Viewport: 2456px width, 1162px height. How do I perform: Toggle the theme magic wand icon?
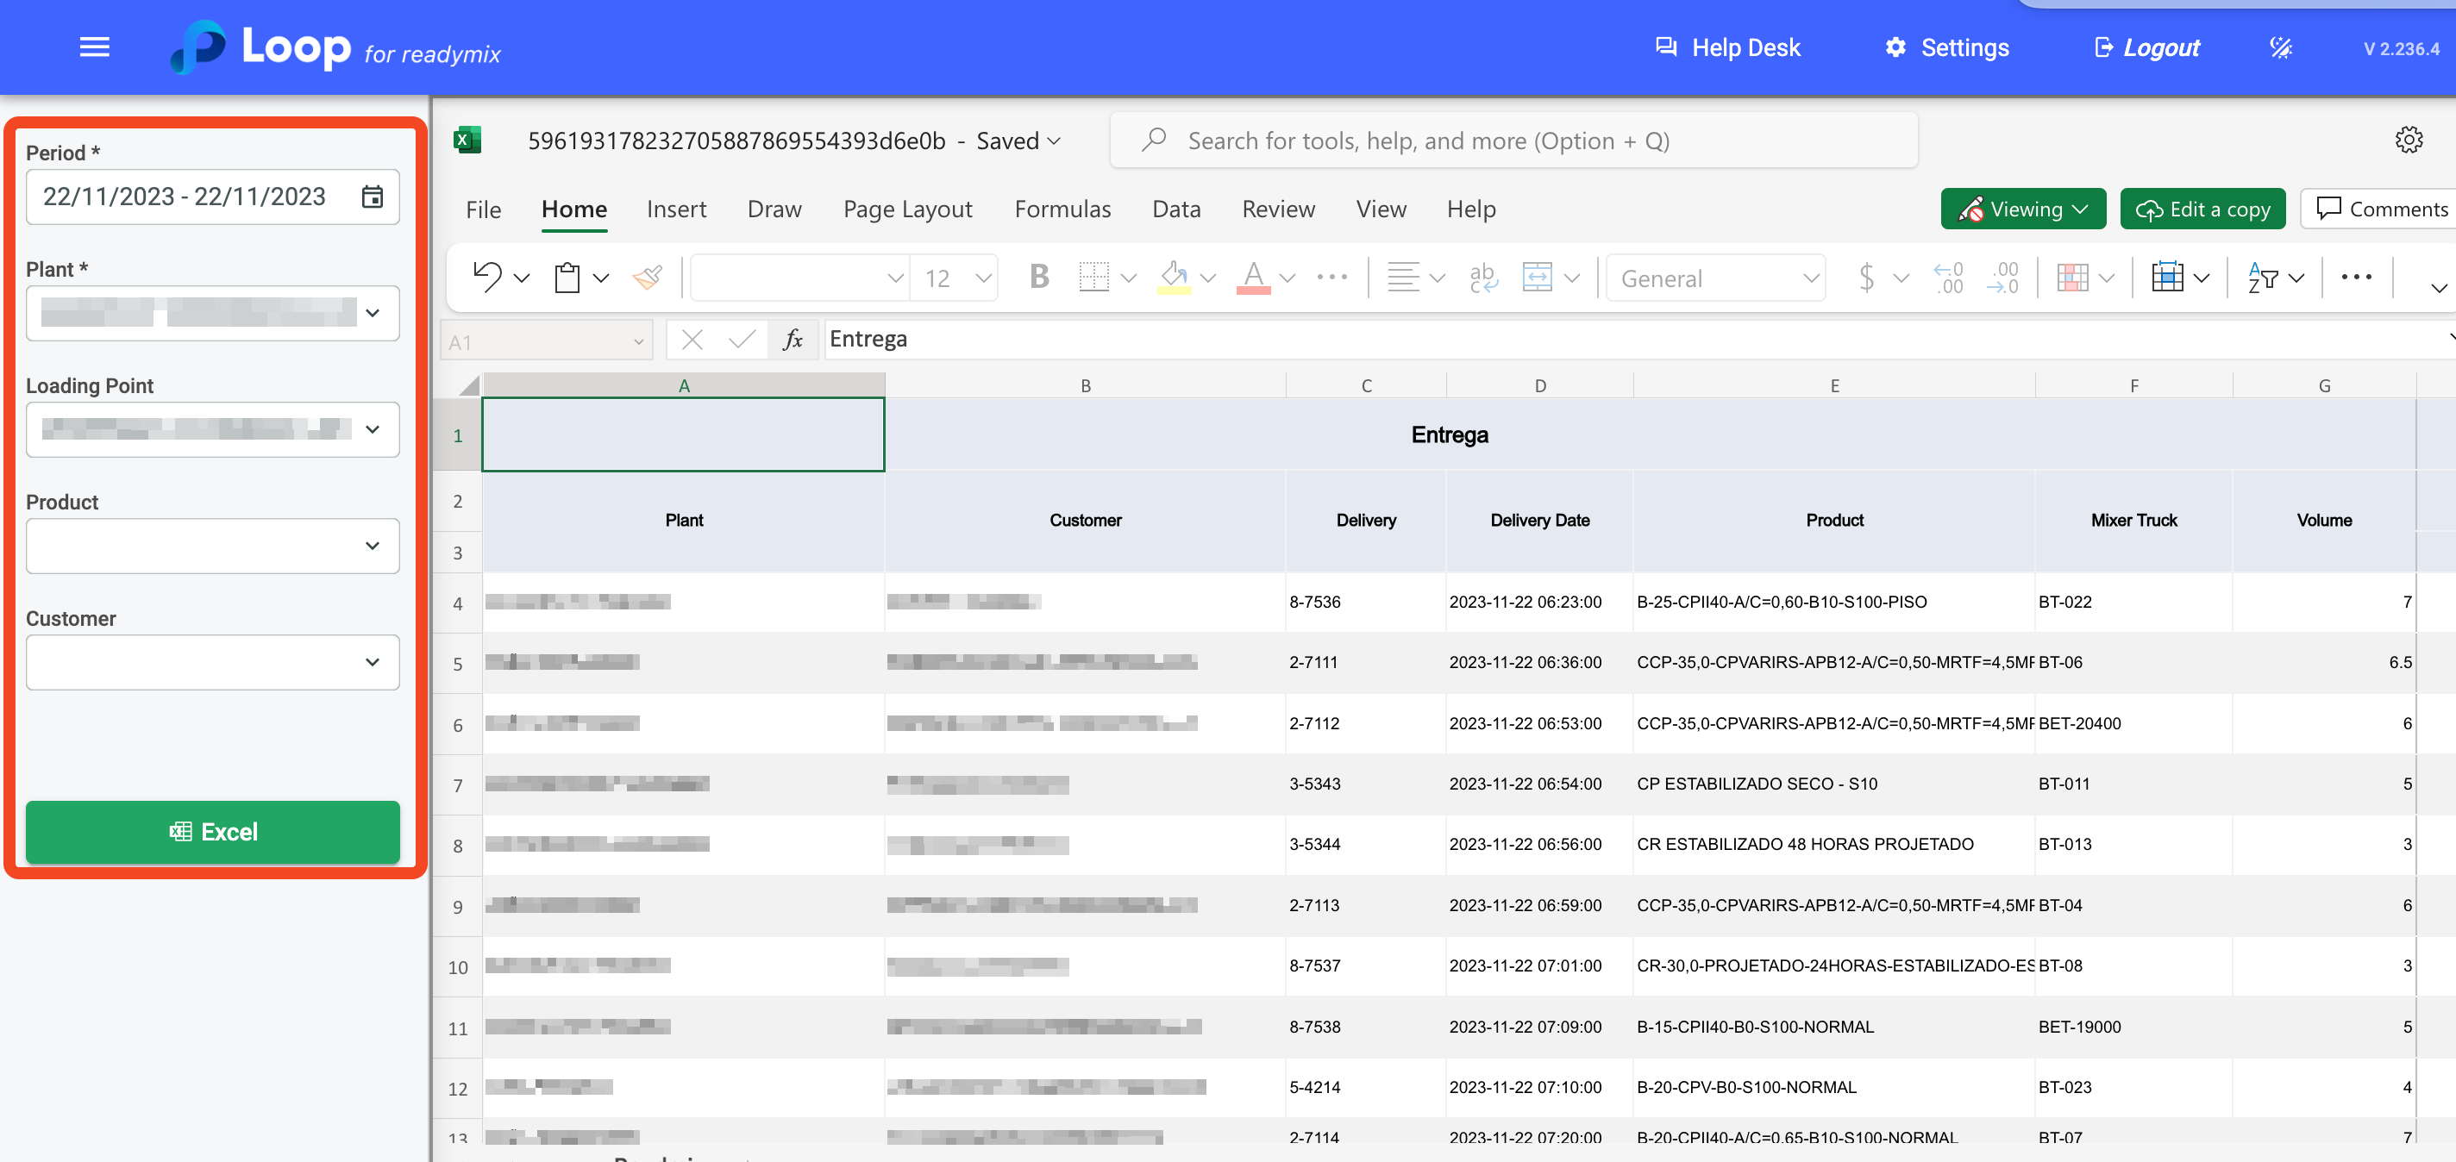2281,47
